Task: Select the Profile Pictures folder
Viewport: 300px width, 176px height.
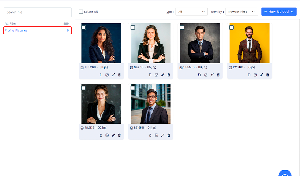Action: pyautogui.click(x=37, y=30)
